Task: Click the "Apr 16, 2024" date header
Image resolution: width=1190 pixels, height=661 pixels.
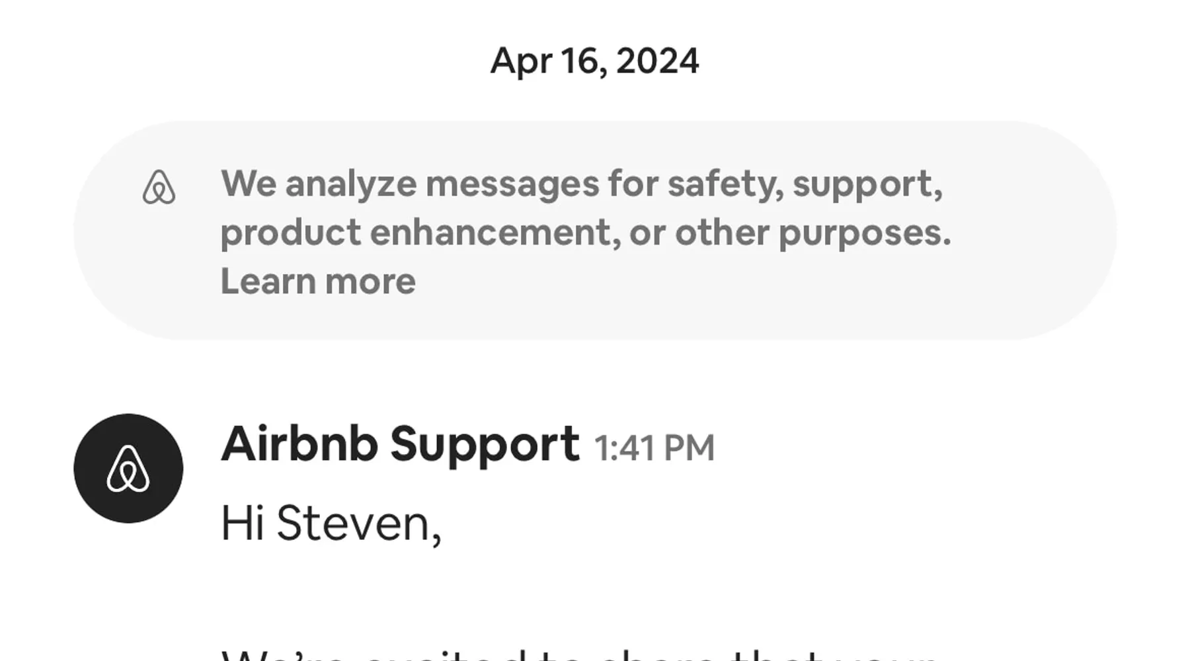Action: click(x=594, y=61)
